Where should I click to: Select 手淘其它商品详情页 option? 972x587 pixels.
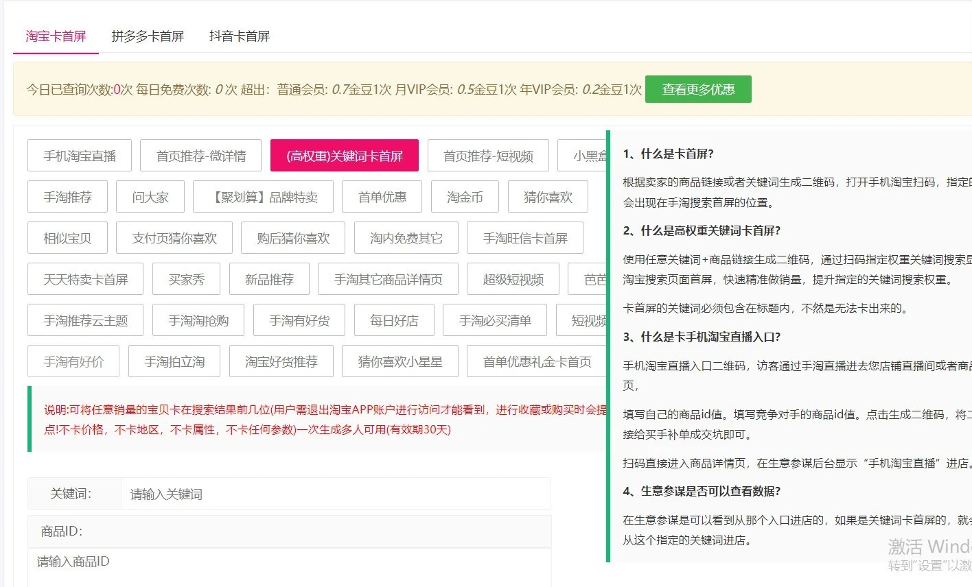(388, 279)
